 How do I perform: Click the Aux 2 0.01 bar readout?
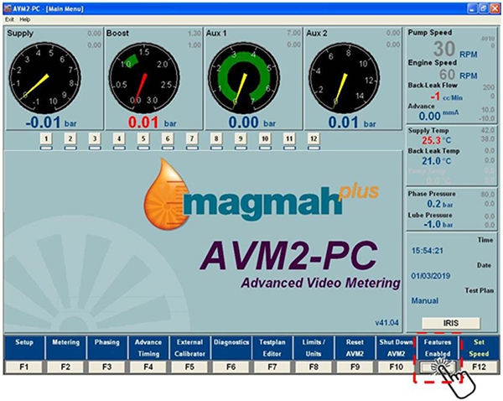pyautogui.click(x=352, y=122)
